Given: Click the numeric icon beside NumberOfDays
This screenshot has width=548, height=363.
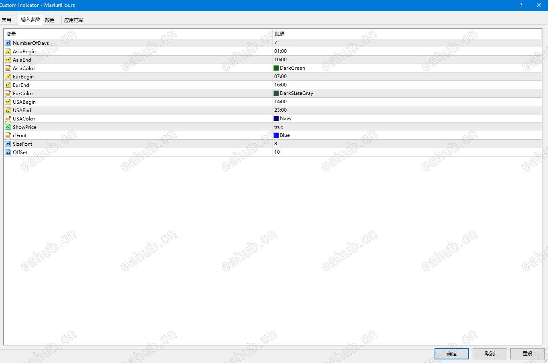Looking at the screenshot, I should pyautogui.click(x=8, y=43).
